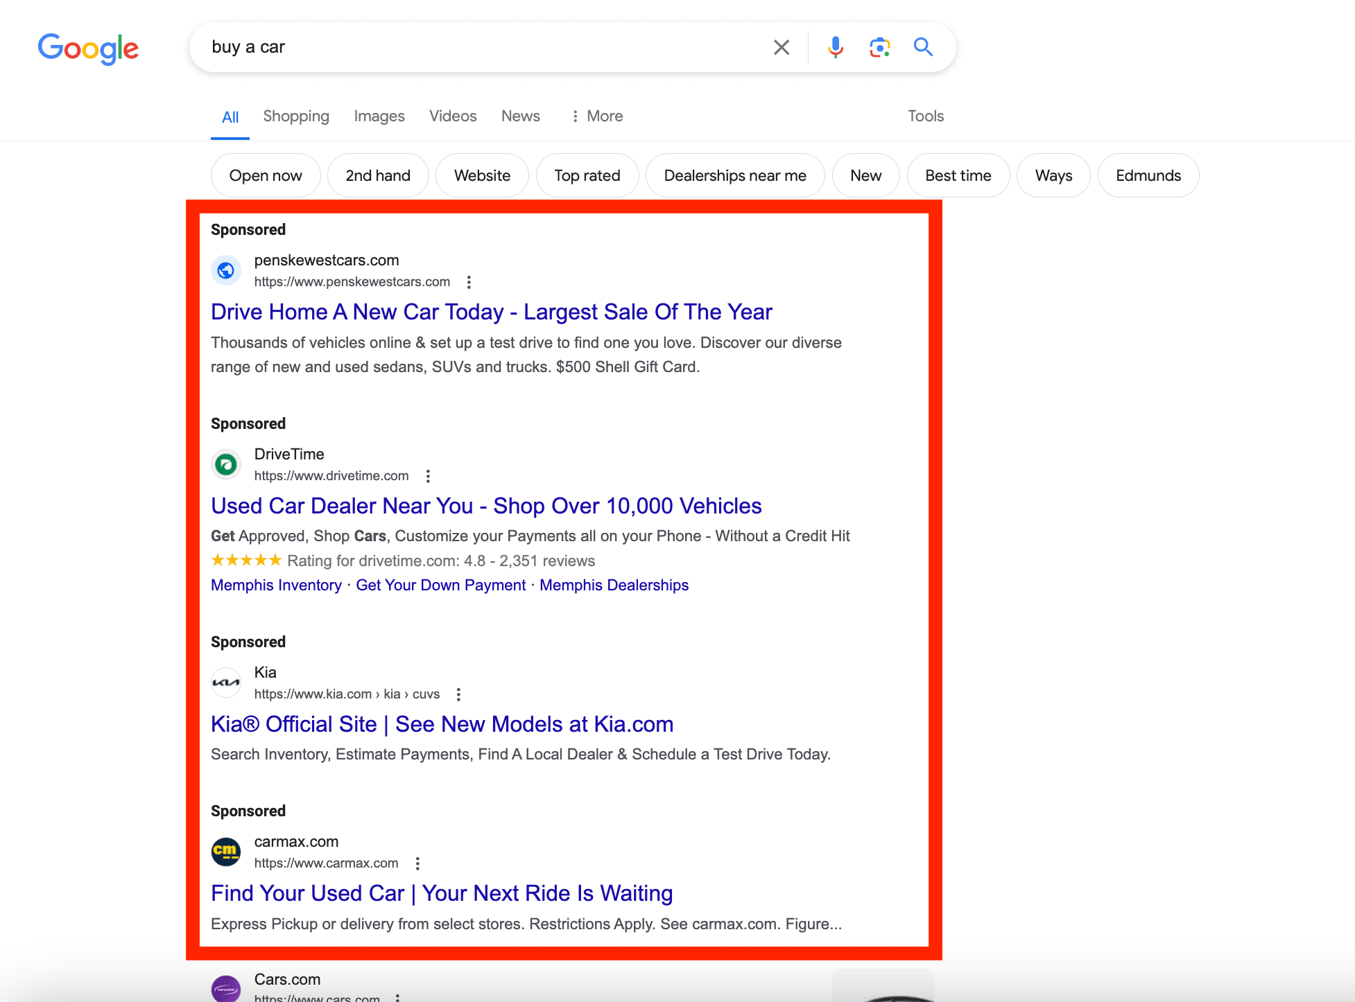Click the magnifying glass search icon

click(x=923, y=46)
